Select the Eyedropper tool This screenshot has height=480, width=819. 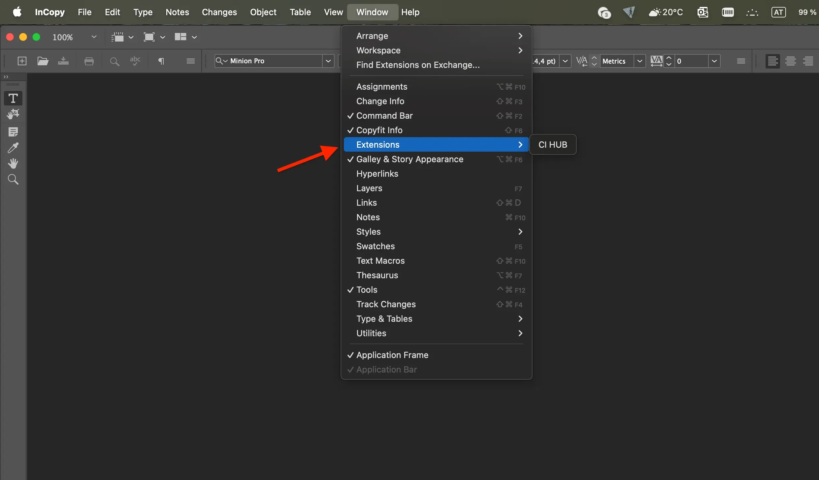(13, 148)
